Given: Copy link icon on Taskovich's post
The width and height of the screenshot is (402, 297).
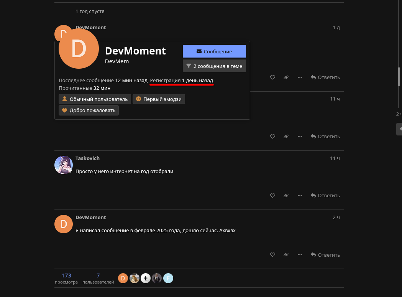Looking at the screenshot, I should [286, 195].
